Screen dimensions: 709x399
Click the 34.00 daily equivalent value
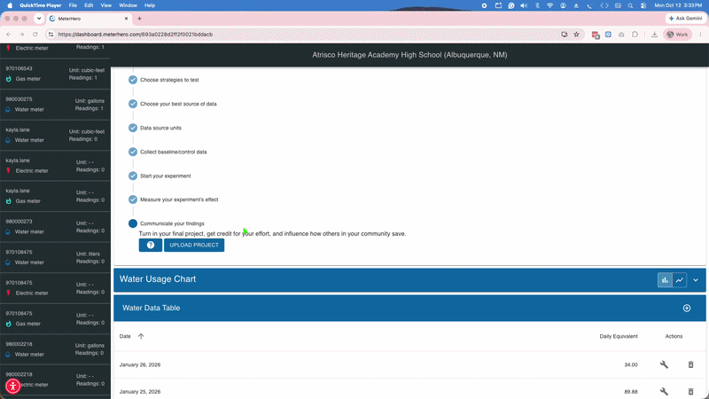pos(631,364)
